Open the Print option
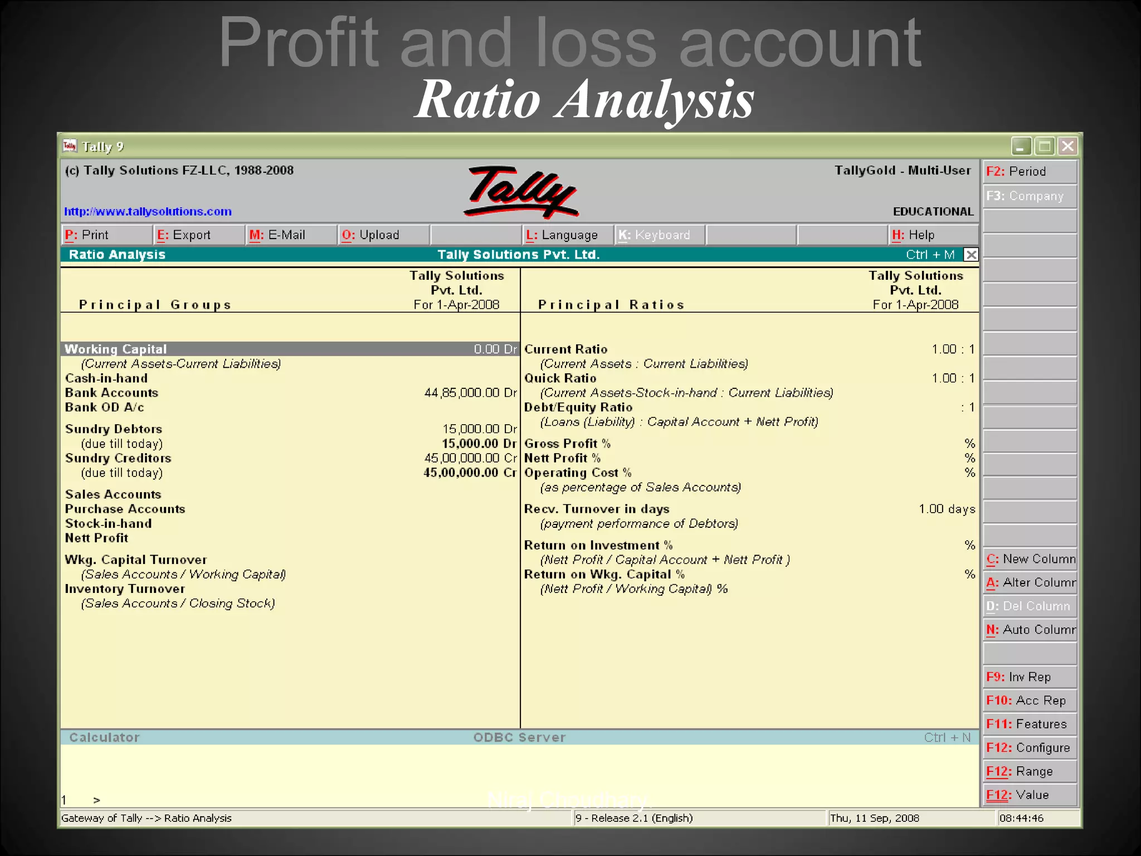 [106, 235]
